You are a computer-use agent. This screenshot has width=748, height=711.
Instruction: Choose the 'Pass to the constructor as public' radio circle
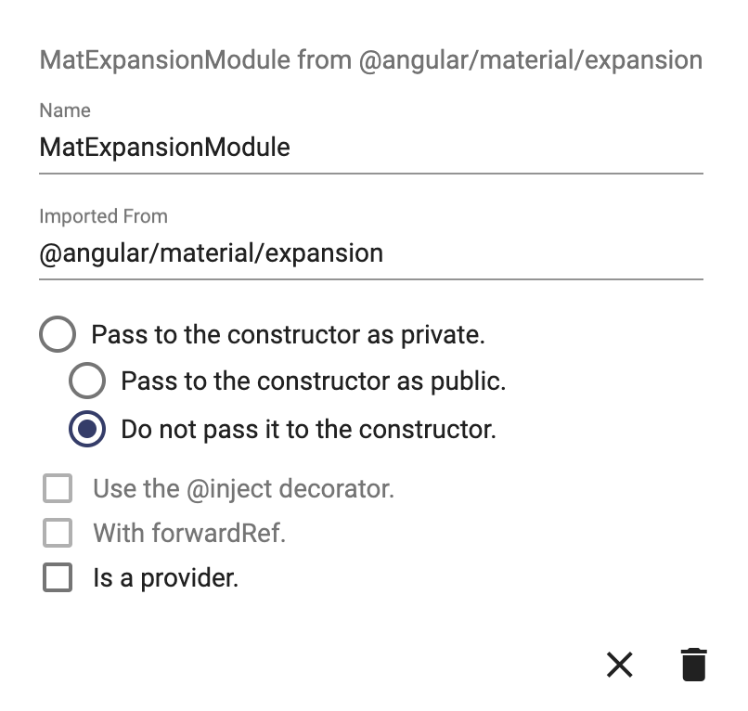pyautogui.click(x=87, y=381)
